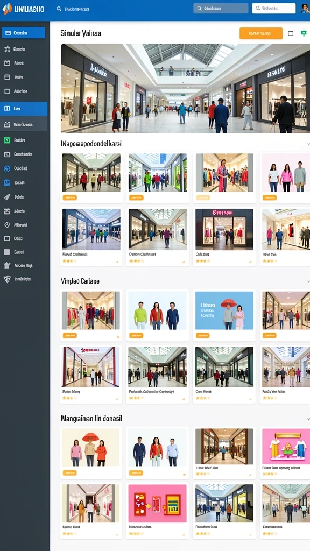
Task: Collapse the Wangraihan section using its chevron
Action: 308,419
